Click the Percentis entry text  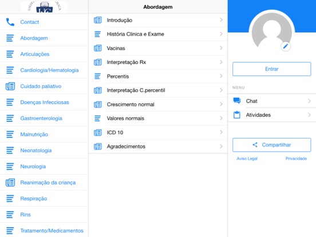click(x=118, y=76)
